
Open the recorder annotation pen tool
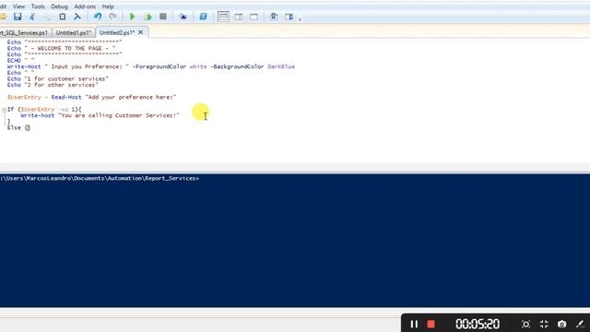(580, 324)
